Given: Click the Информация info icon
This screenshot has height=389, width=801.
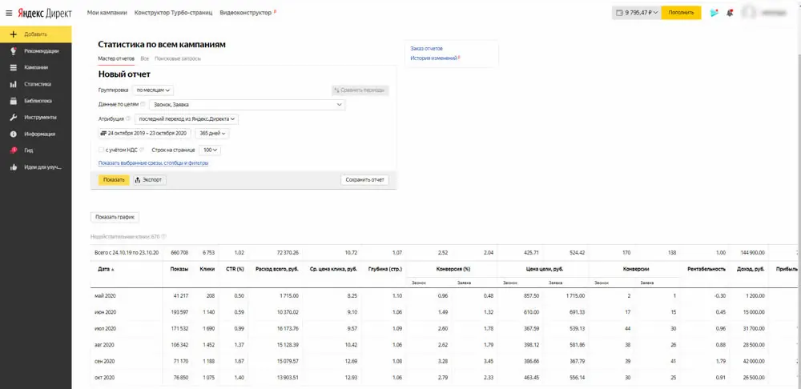Looking at the screenshot, I should click(x=14, y=134).
